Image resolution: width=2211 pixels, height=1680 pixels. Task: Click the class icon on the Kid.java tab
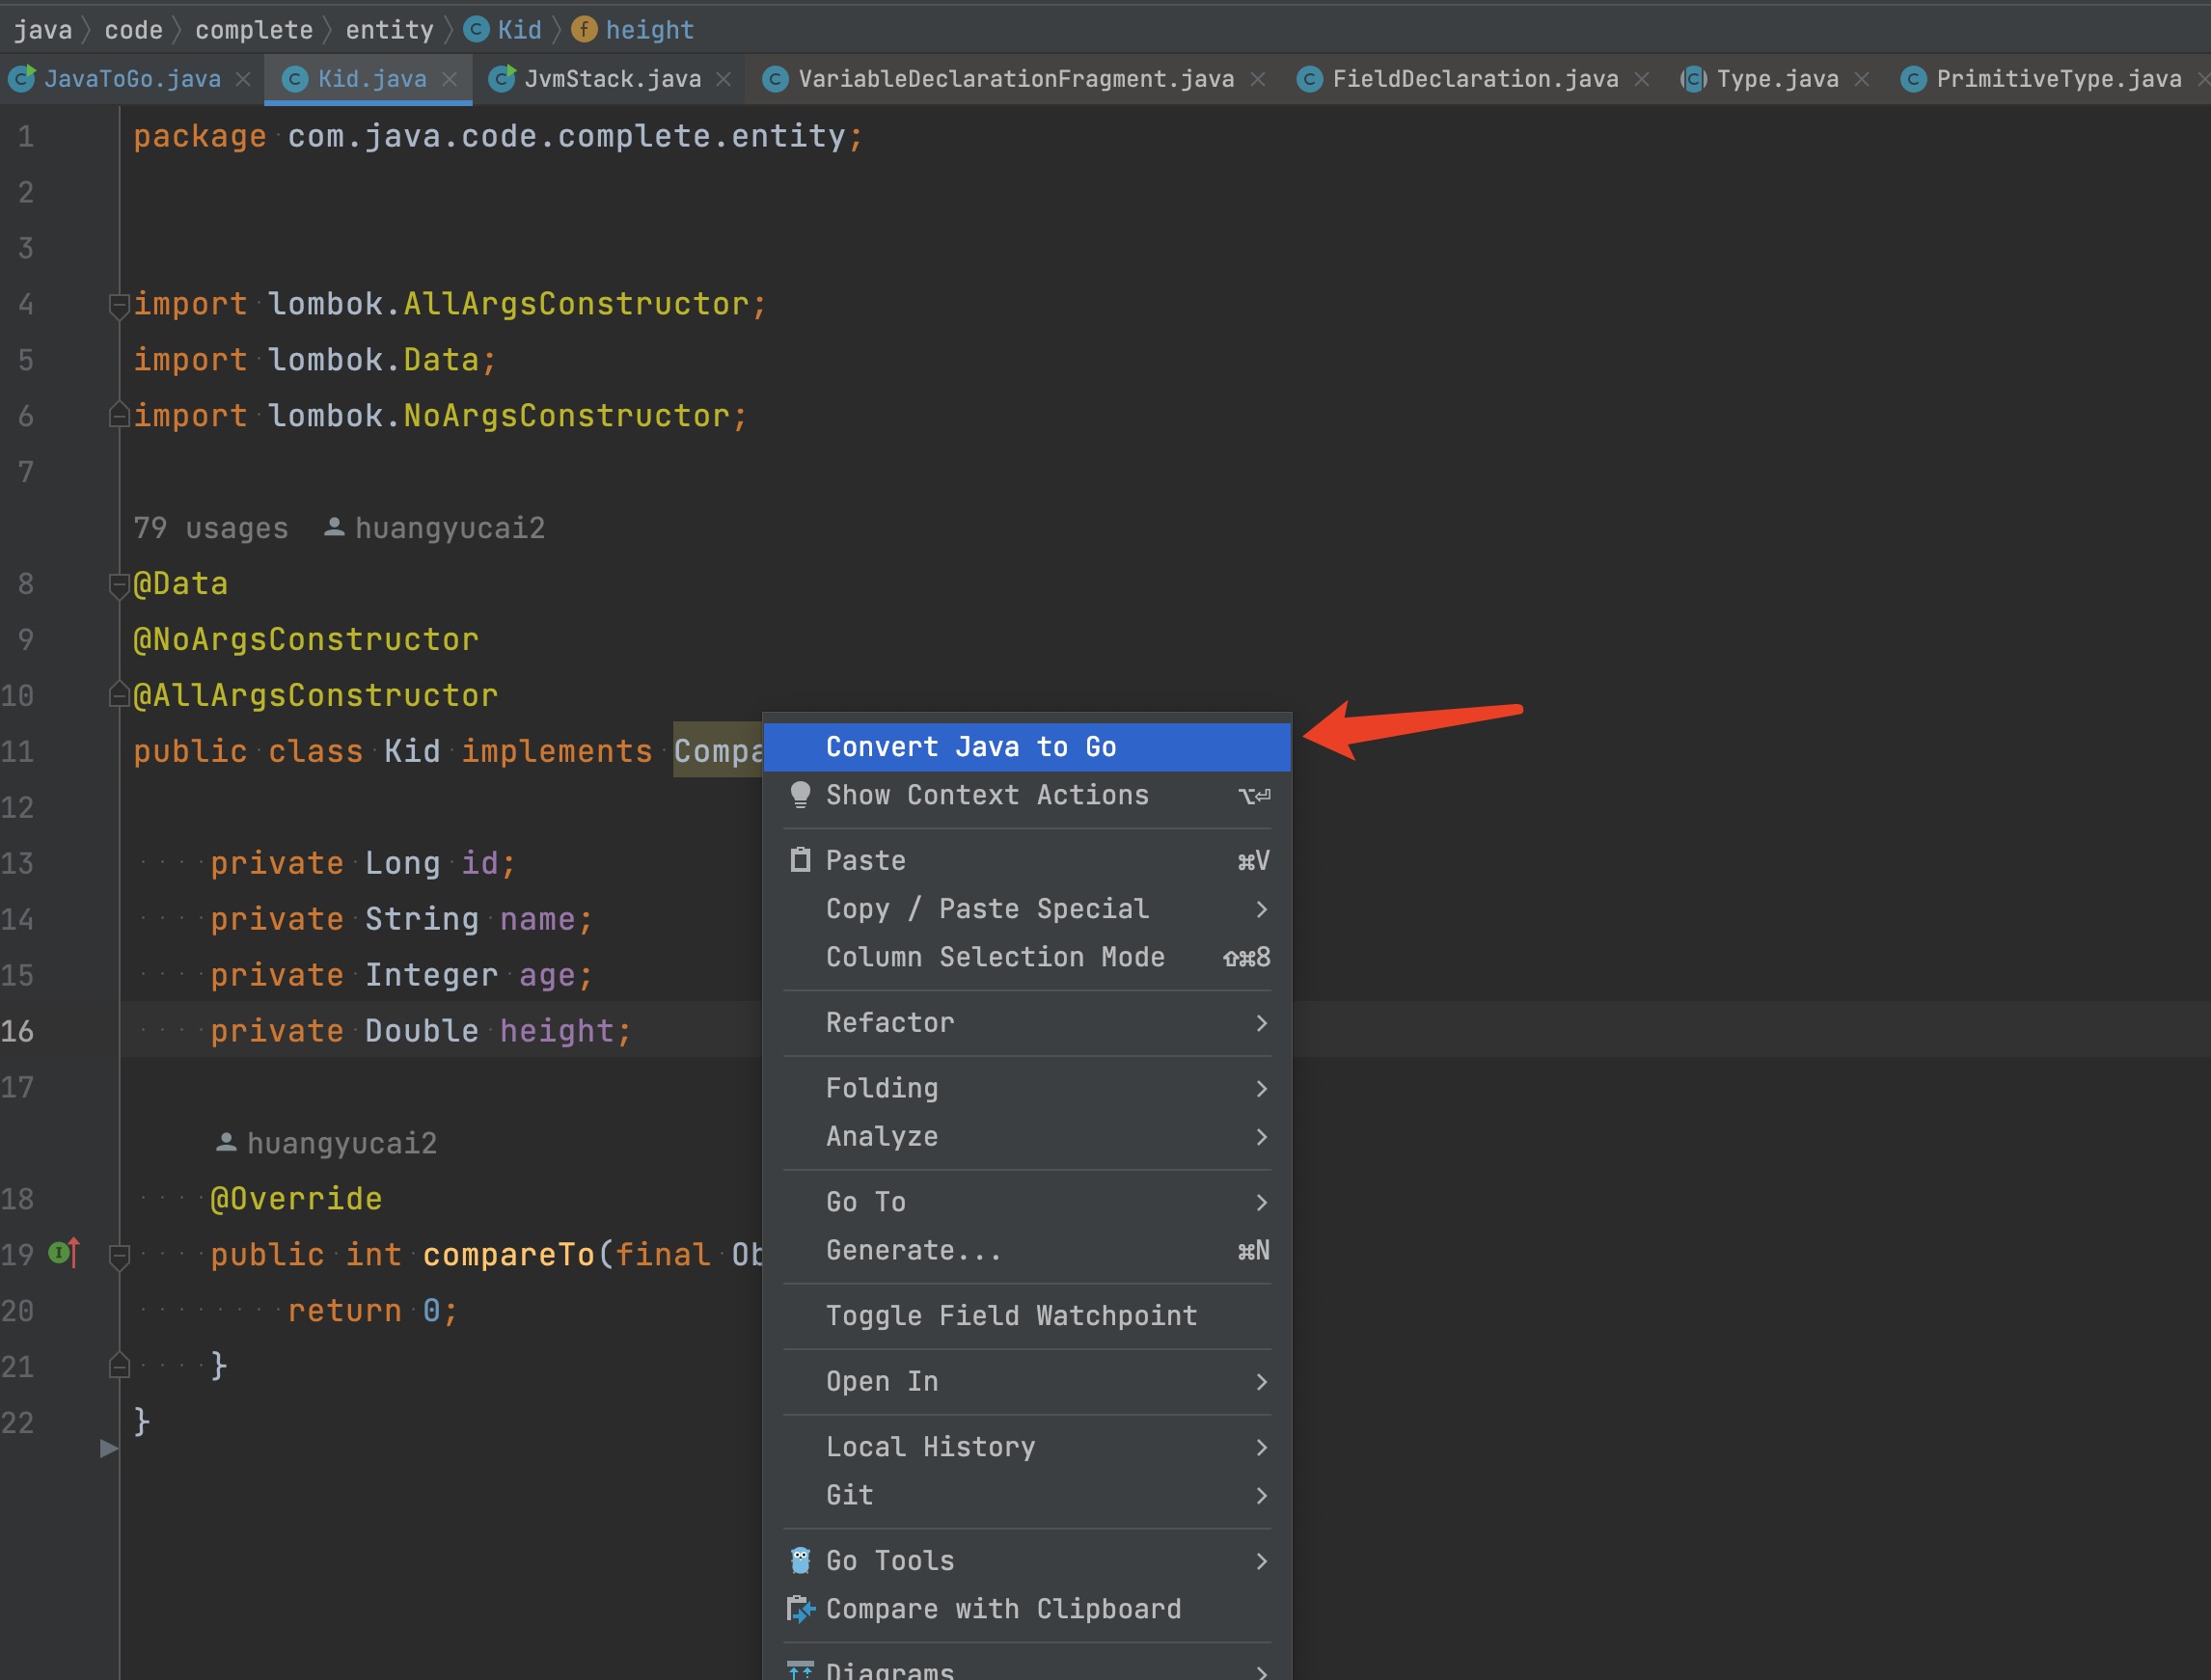[x=294, y=79]
